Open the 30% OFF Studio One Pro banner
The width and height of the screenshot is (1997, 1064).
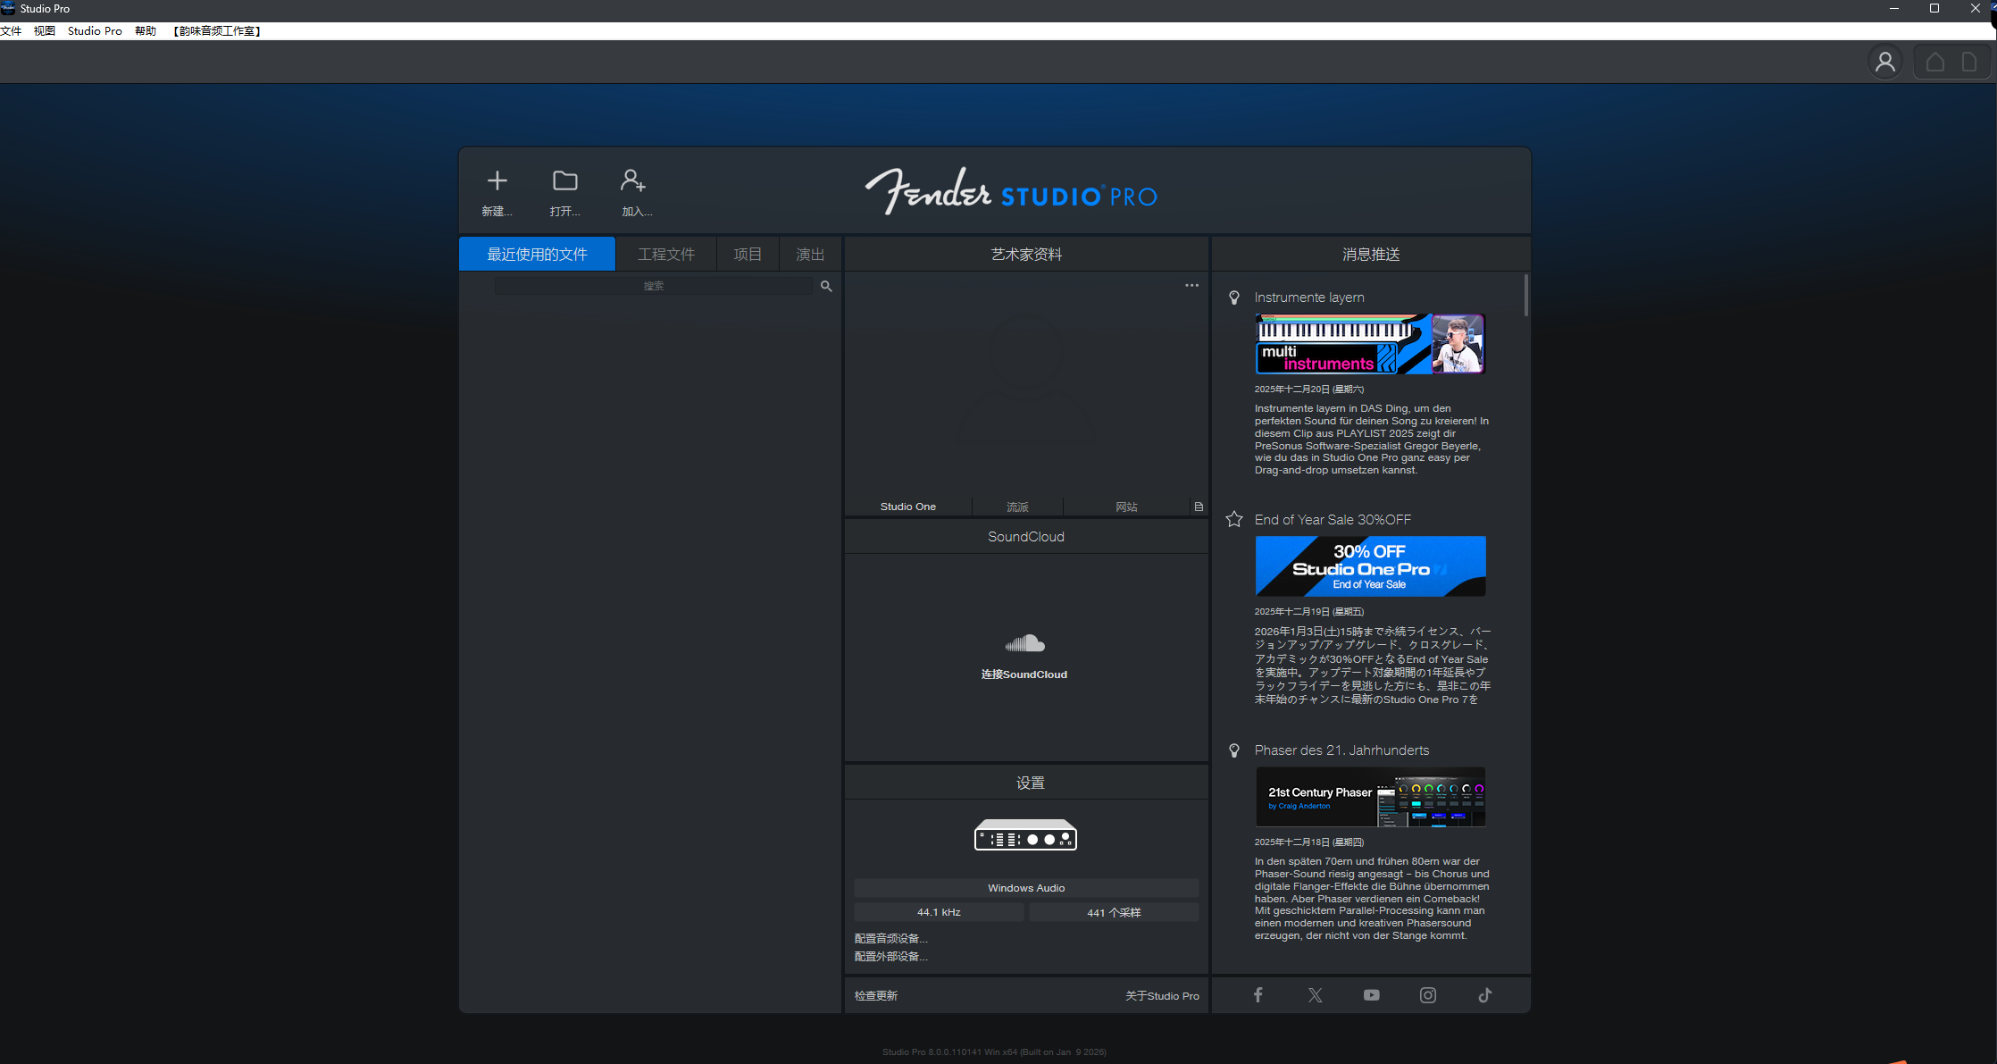1370,566
